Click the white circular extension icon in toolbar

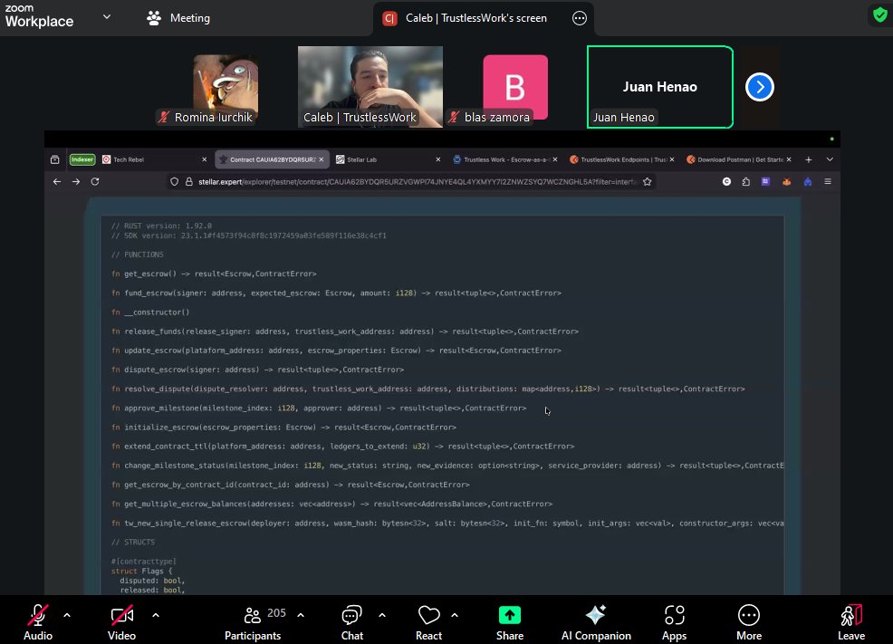click(x=726, y=182)
